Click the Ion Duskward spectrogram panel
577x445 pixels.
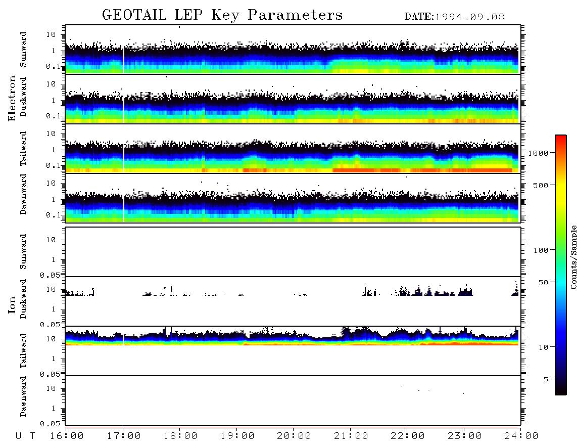coord(293,301)
